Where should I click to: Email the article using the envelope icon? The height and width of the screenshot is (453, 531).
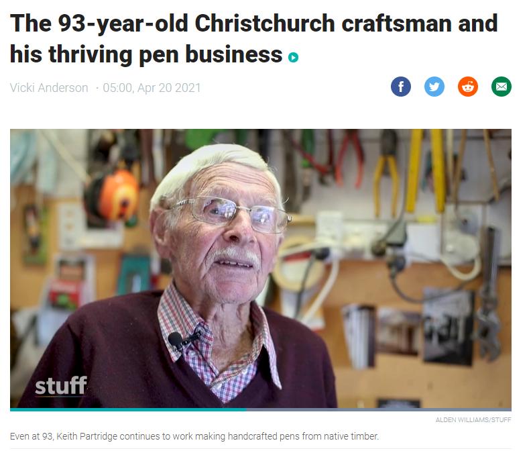point(501,87)
